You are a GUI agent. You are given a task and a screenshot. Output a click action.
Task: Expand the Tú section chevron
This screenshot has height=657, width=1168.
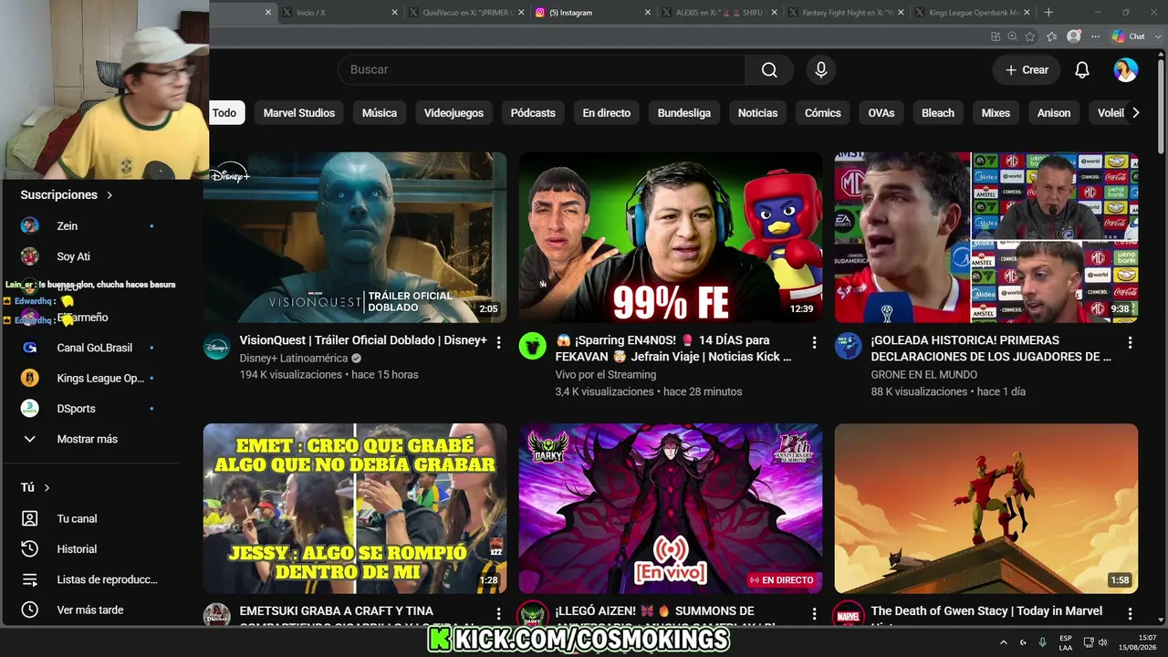click(47, 488)
